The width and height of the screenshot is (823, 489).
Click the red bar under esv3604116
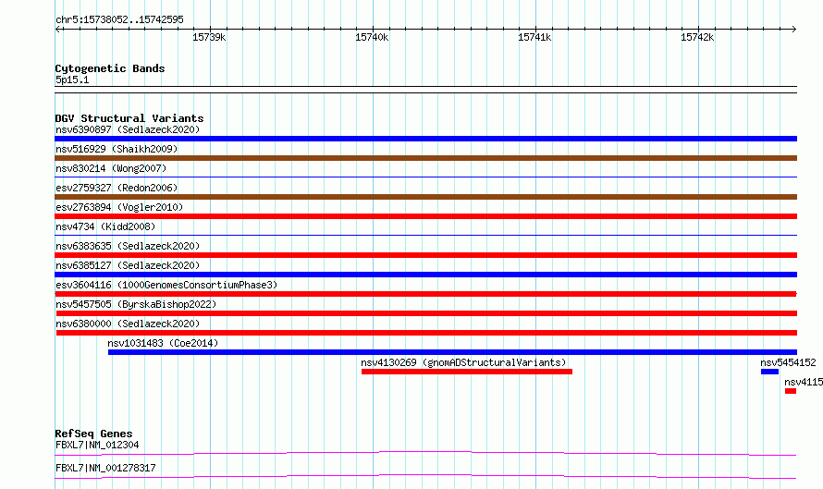[x=425, y=294]
